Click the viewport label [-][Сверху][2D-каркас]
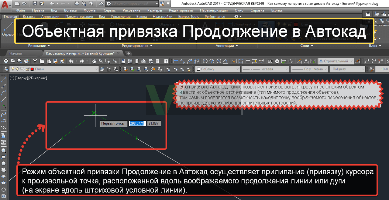389x200 pixels. tap(28, 78)
